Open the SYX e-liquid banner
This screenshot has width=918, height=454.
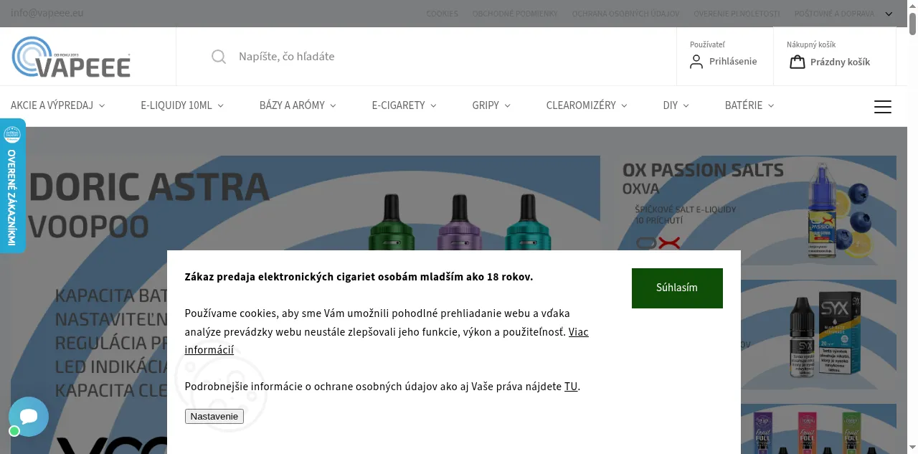click(818, 334)
